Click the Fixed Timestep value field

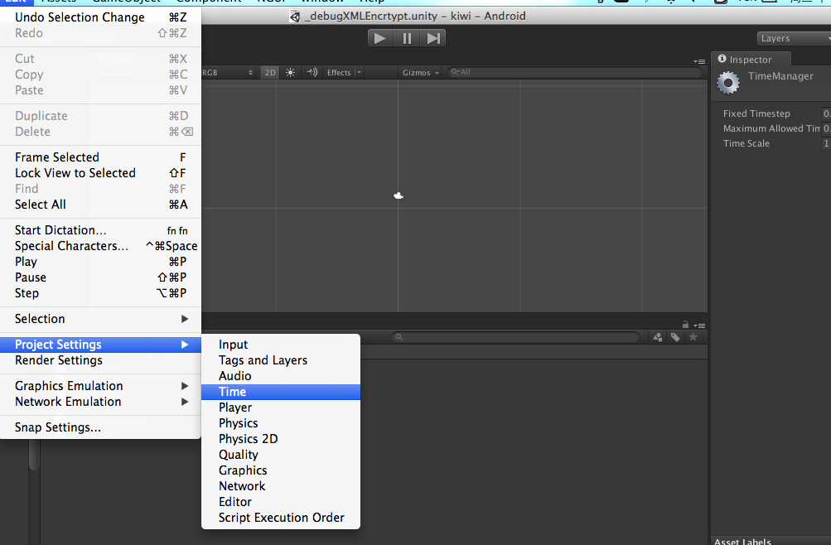point(826,113)
